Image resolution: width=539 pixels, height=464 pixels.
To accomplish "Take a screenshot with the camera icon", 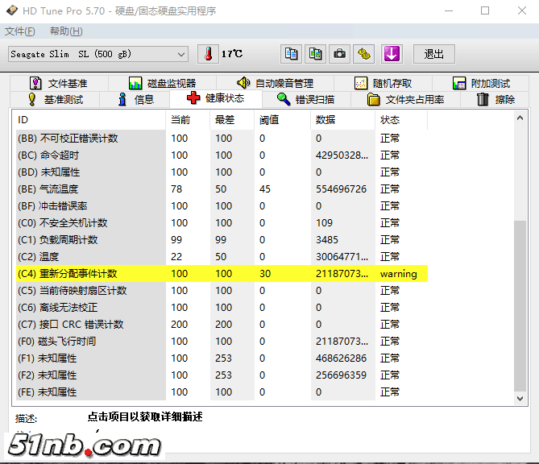I will (340, 54).
